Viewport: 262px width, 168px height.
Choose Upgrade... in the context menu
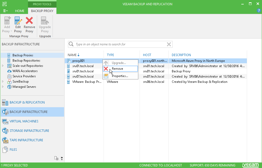click(x=120, y=63)
